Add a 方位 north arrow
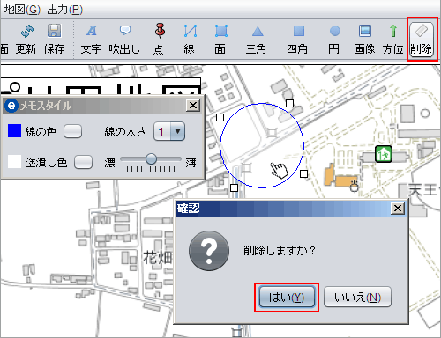 click(x=393, y=40)
